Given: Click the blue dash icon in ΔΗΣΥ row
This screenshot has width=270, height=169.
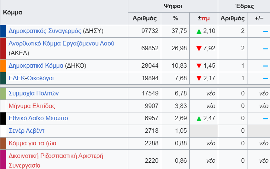Looking at the screenshot, I should [x=266, y=31].
